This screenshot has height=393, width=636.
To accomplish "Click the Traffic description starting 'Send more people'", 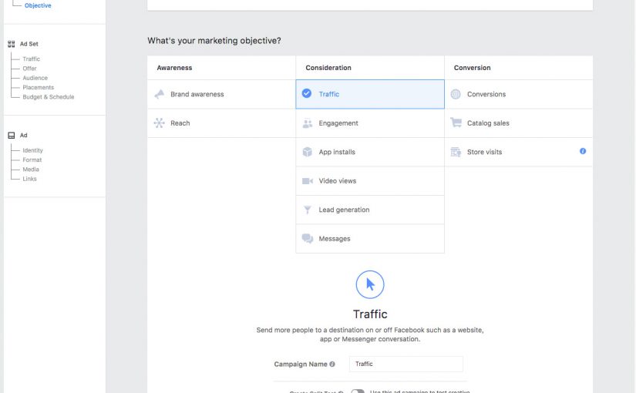I will 370,334.
